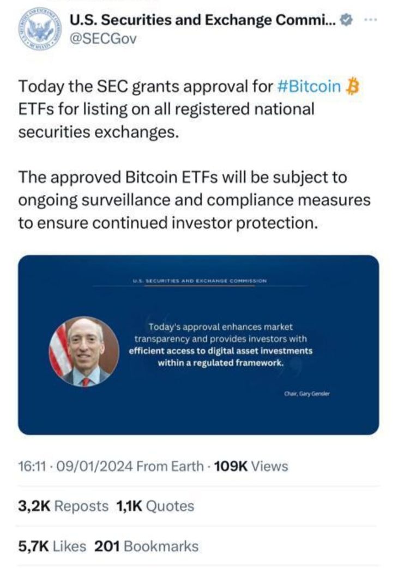
Task: Open the #Bitcoin hashtag link
Action: tap(309, 86)
